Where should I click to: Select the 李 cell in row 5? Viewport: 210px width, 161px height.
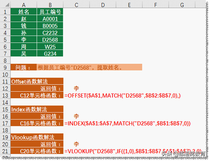click(x=23, y=40)
